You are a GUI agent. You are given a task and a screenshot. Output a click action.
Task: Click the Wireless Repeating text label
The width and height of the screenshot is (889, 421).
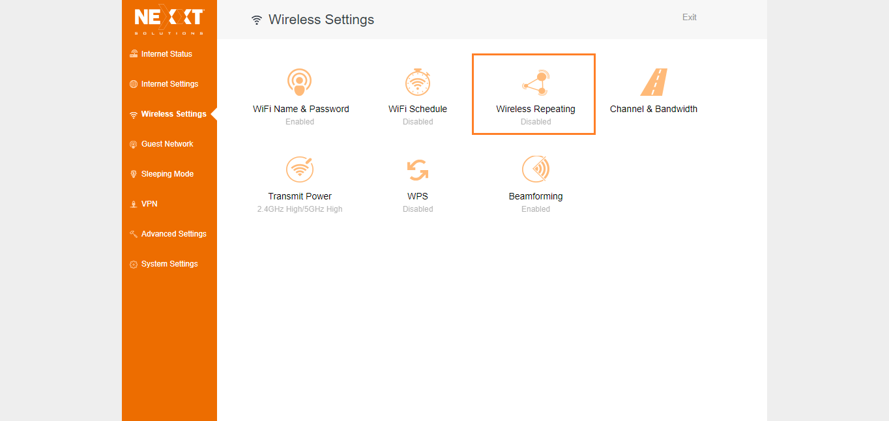[536, 109]
